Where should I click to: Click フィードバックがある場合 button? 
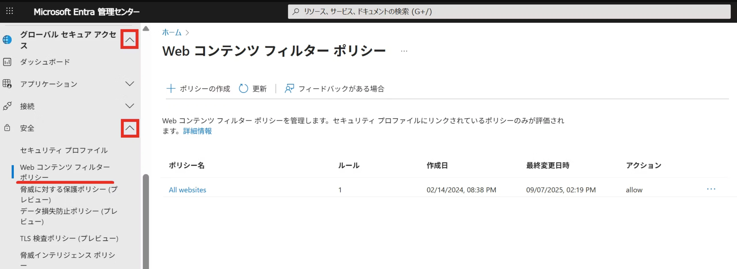point(334,89)
